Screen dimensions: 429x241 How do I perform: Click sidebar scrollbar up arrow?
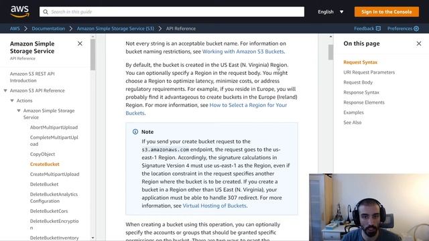pyautogui.click(x=93, y=36)
